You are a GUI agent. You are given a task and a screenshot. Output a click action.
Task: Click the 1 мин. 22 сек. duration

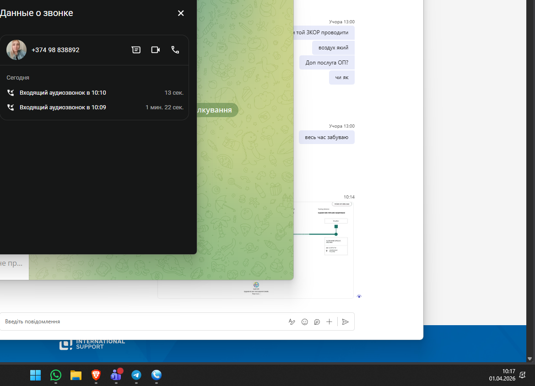tap(164, 107)
